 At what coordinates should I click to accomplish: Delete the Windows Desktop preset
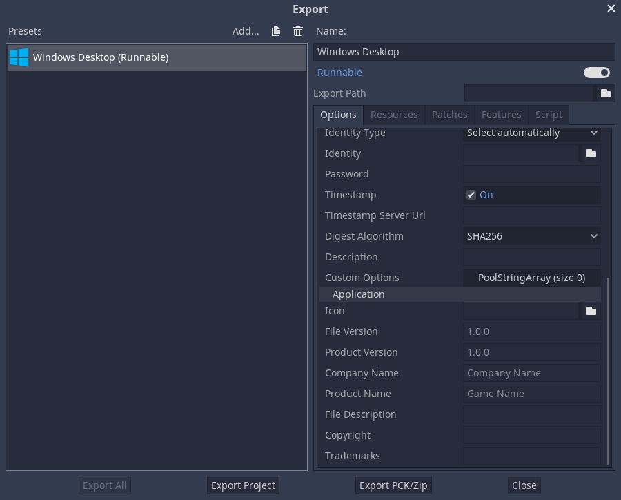pyautogui.click(x=297, y=31)
